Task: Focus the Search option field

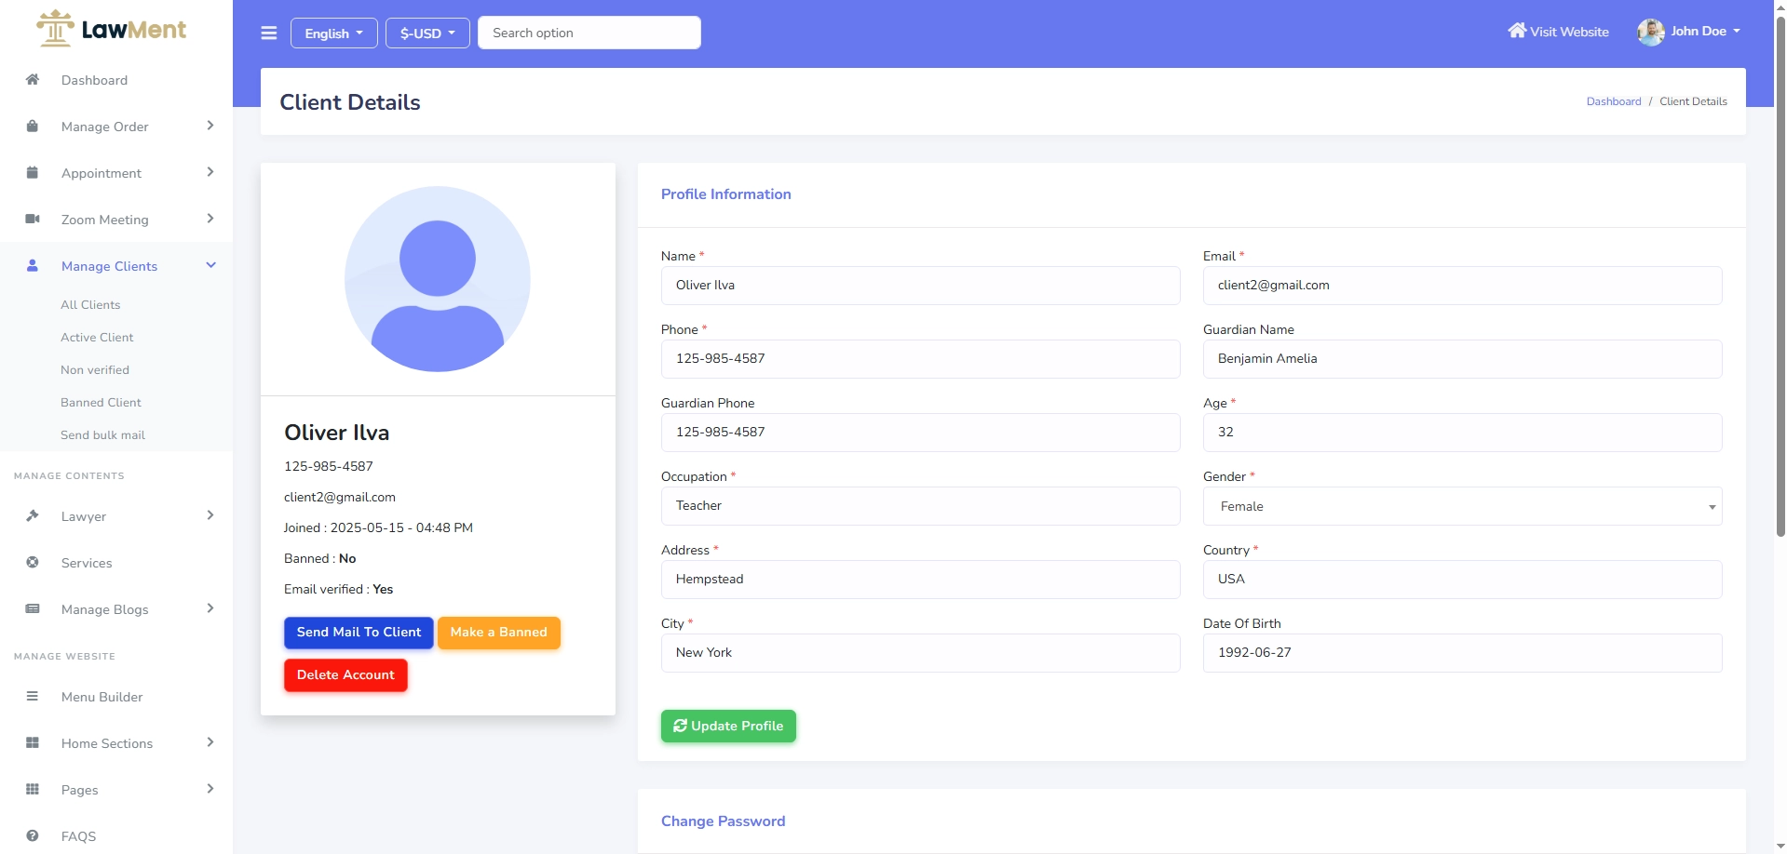Action: [x=589, y=33]
